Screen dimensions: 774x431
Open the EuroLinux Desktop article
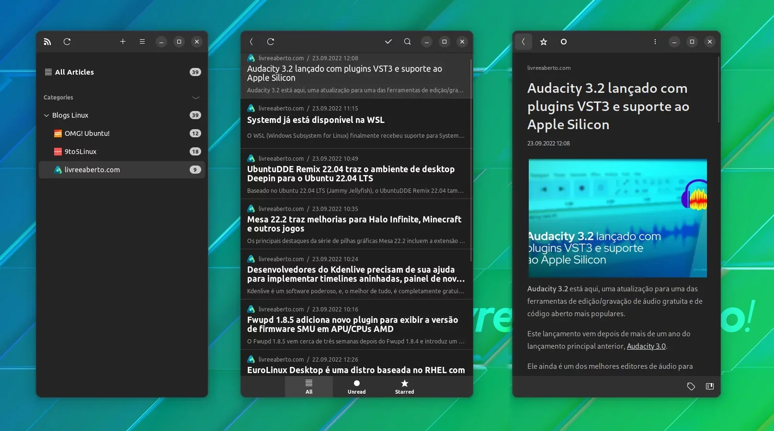point(356,363)
